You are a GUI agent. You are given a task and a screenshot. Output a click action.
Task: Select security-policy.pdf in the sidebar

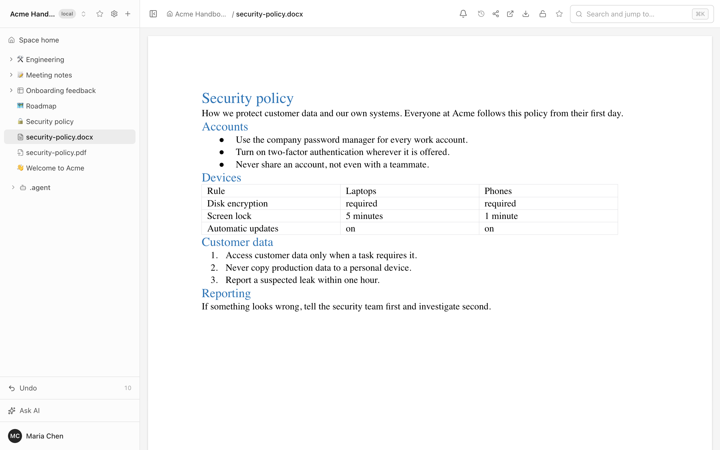pyautogui.click(x=69, y=152)
